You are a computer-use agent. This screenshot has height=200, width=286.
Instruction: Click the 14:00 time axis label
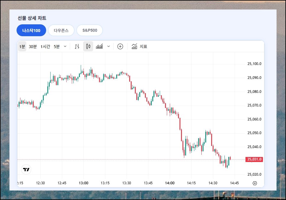coord(170,183)
